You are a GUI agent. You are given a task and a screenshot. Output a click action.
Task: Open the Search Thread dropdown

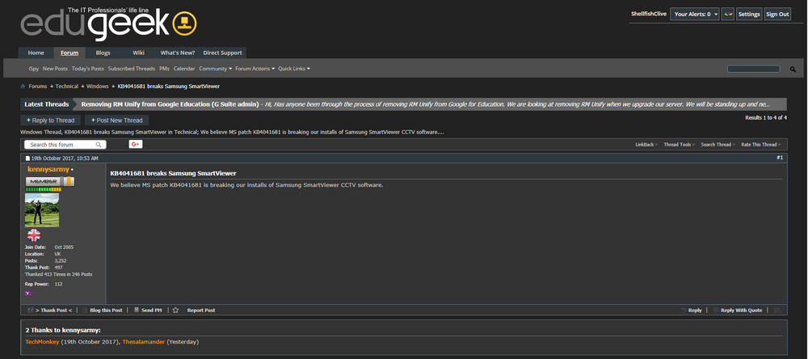tap(718, 145)
